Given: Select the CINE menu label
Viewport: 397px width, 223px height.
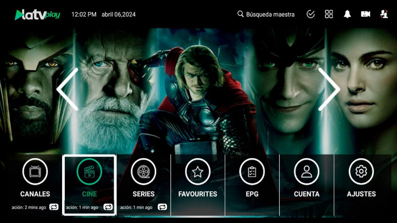Looking at the screenshot, I should click(x=90, y=194).
